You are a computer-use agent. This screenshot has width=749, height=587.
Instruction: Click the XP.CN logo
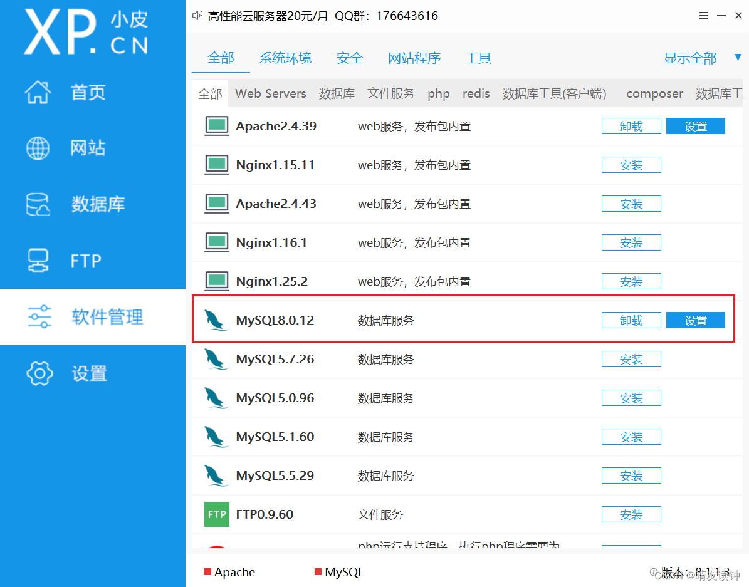click(x=86, y=31)
